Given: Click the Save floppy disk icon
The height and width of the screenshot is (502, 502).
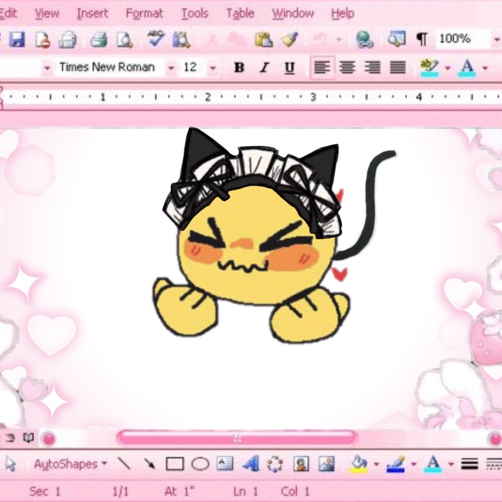Looking at the screenshot, I should [x=17, y=40].
